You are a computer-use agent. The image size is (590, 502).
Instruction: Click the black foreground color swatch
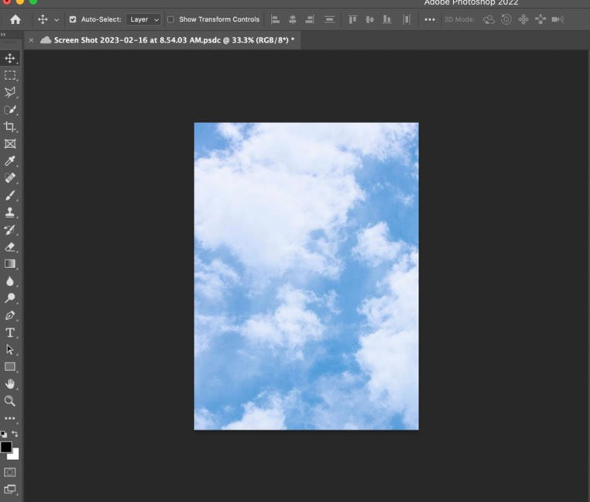(x=6, y=447)
